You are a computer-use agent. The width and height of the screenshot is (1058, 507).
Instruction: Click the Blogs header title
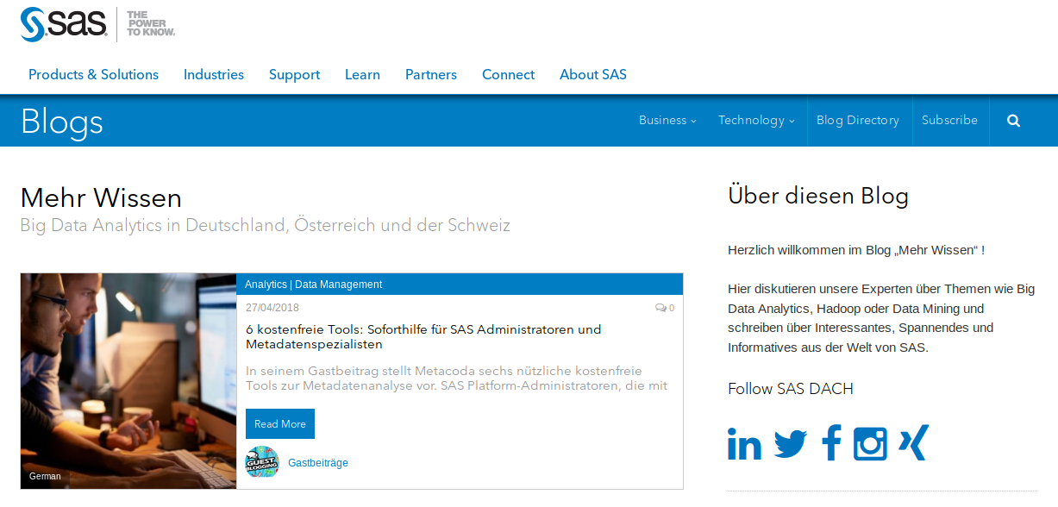pos(62,122)
